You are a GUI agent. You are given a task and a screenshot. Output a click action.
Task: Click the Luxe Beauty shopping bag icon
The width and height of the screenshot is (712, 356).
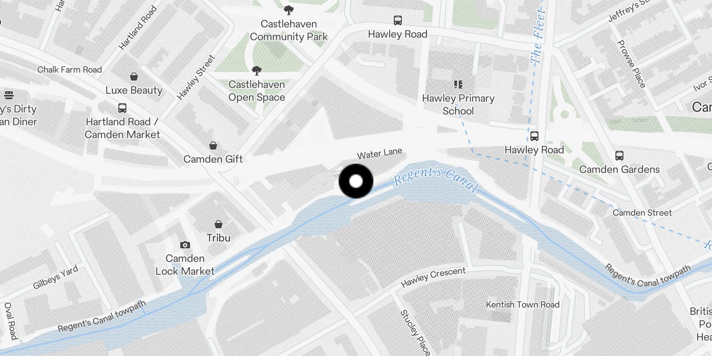click(x=134, y=77)
